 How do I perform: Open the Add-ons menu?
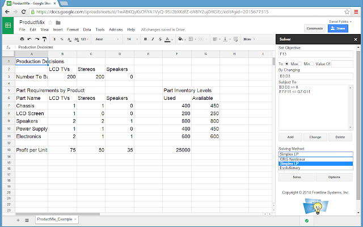(116, 30)
